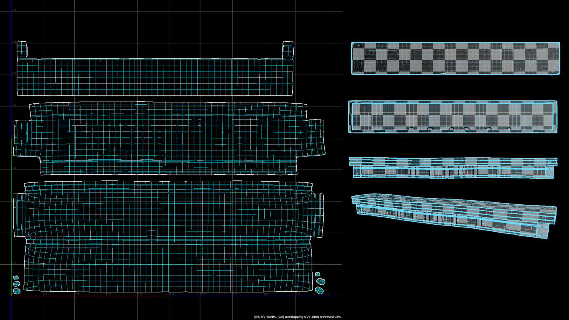Select the large bottom UV shell

point(168,236)
